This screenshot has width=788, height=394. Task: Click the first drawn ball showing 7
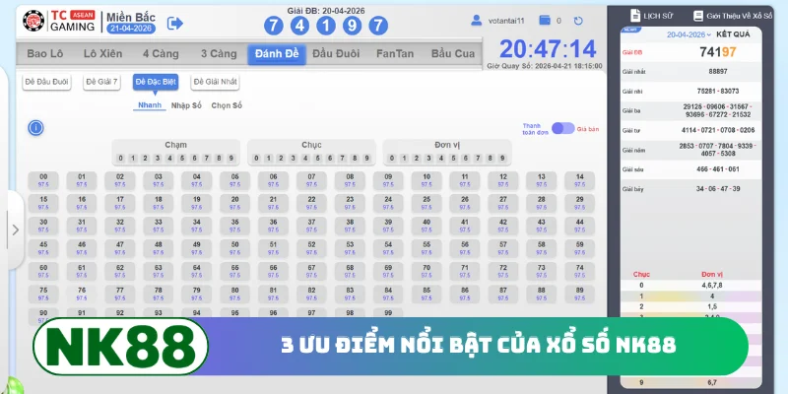pyautogui.click(x=274, y=26)
